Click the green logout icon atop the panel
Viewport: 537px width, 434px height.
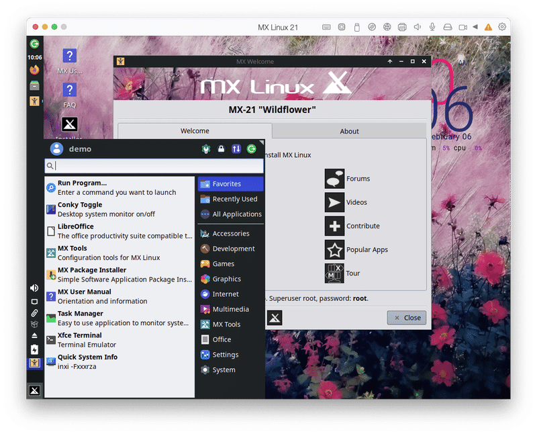[x=34, y=44]
